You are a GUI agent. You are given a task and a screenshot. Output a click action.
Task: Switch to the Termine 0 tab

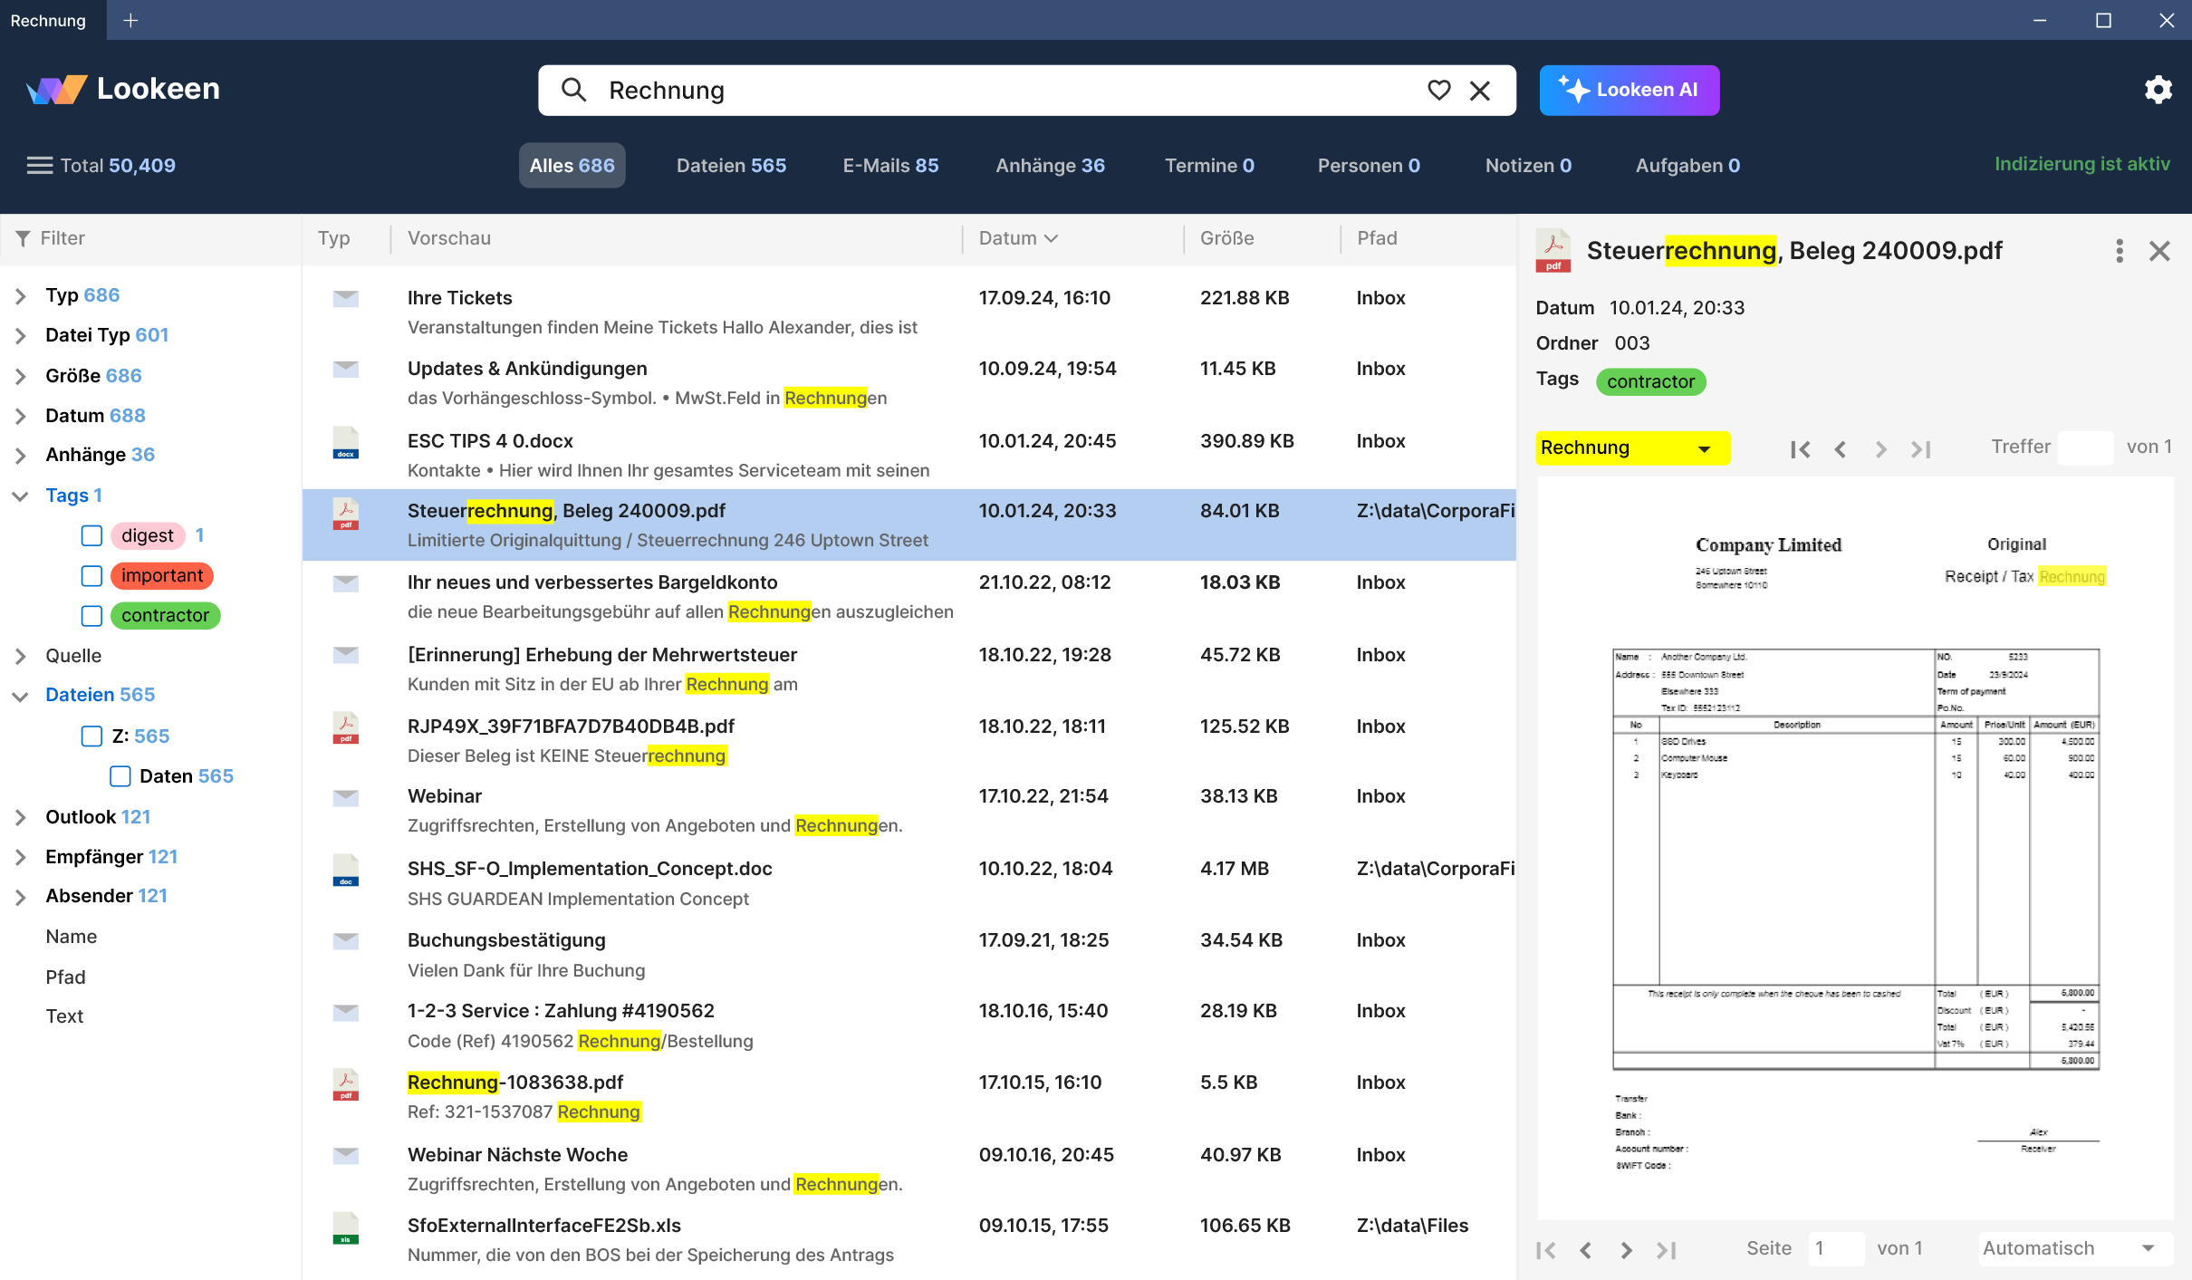tap(1209, 165)
